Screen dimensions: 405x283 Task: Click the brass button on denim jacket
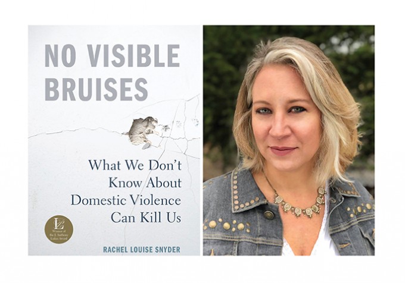click(x=269, y=215)
